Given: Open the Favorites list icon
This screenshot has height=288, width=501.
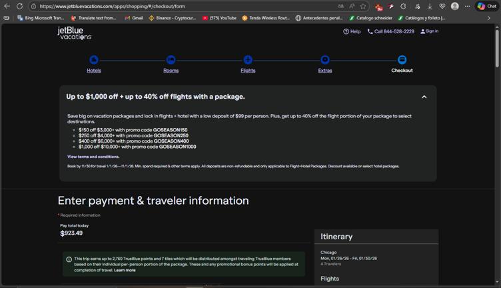Looking at the screenshot, I should pos(417,6).
